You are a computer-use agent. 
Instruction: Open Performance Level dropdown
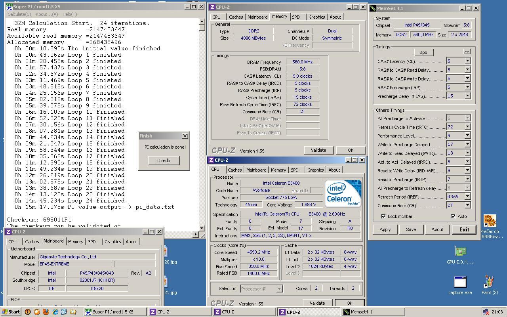click(467, 136)
